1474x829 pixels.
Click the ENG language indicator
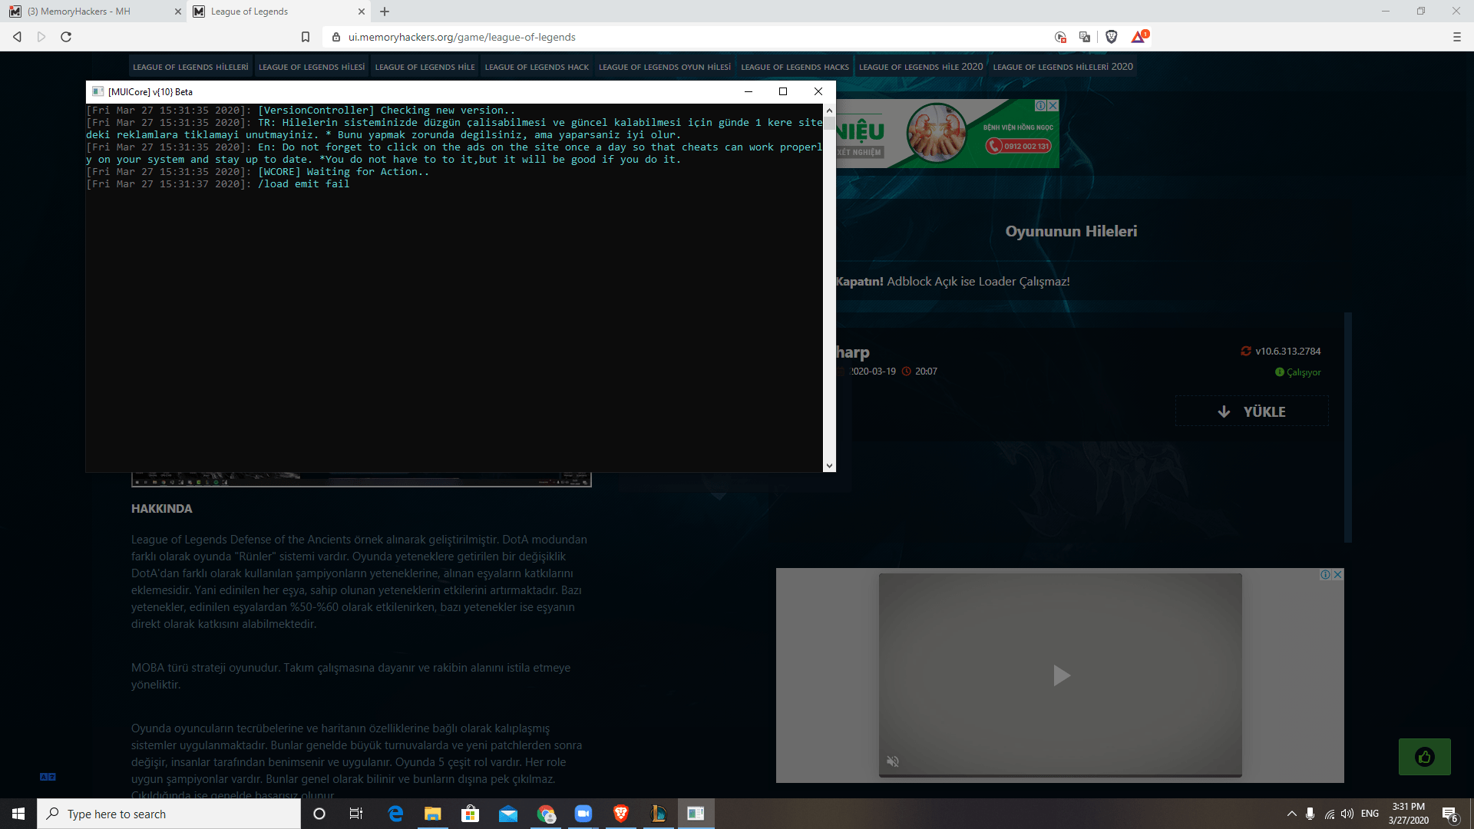(1370, 814)
